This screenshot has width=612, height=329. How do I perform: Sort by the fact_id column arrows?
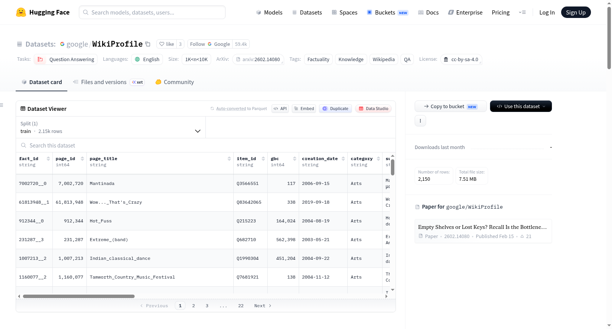48,159
